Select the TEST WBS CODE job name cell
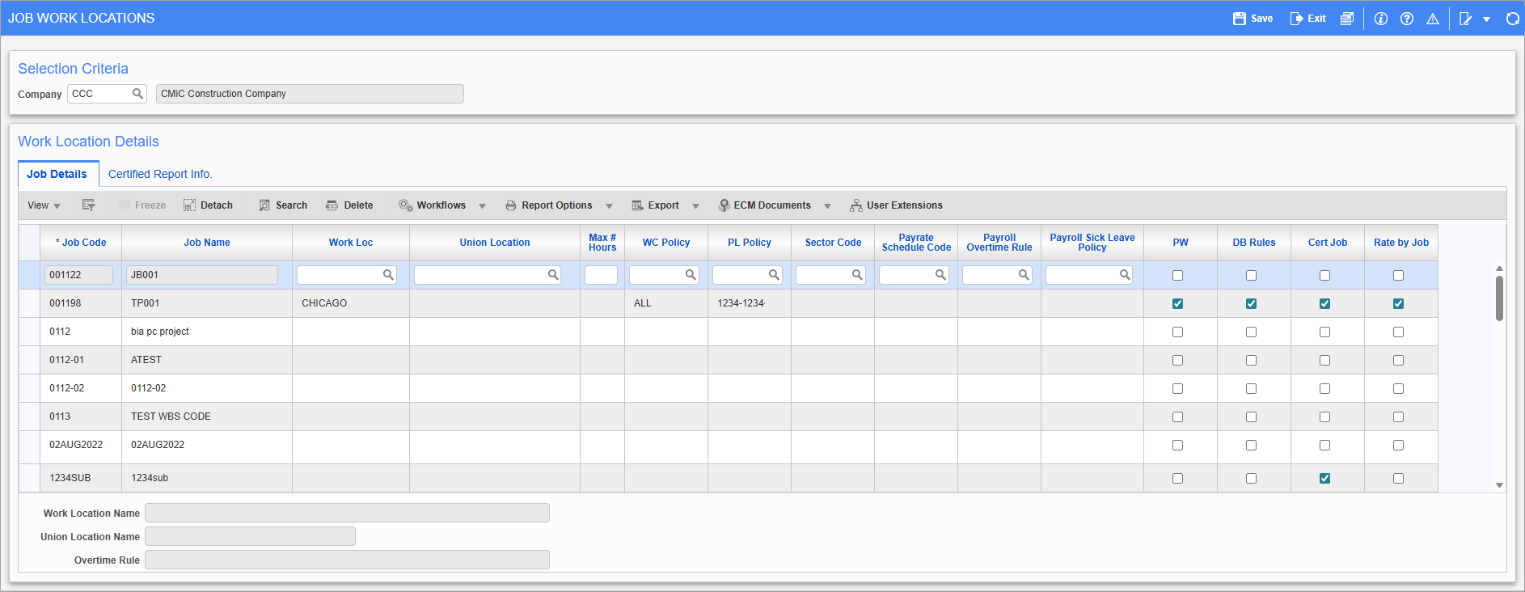 click(207, 417)
